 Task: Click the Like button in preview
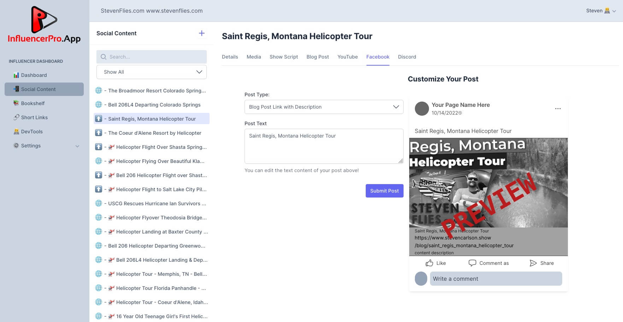click(x=436, y=263)
